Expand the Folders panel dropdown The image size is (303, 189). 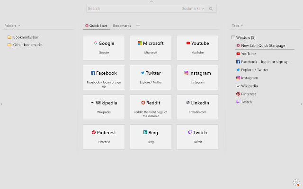point(19,26)
